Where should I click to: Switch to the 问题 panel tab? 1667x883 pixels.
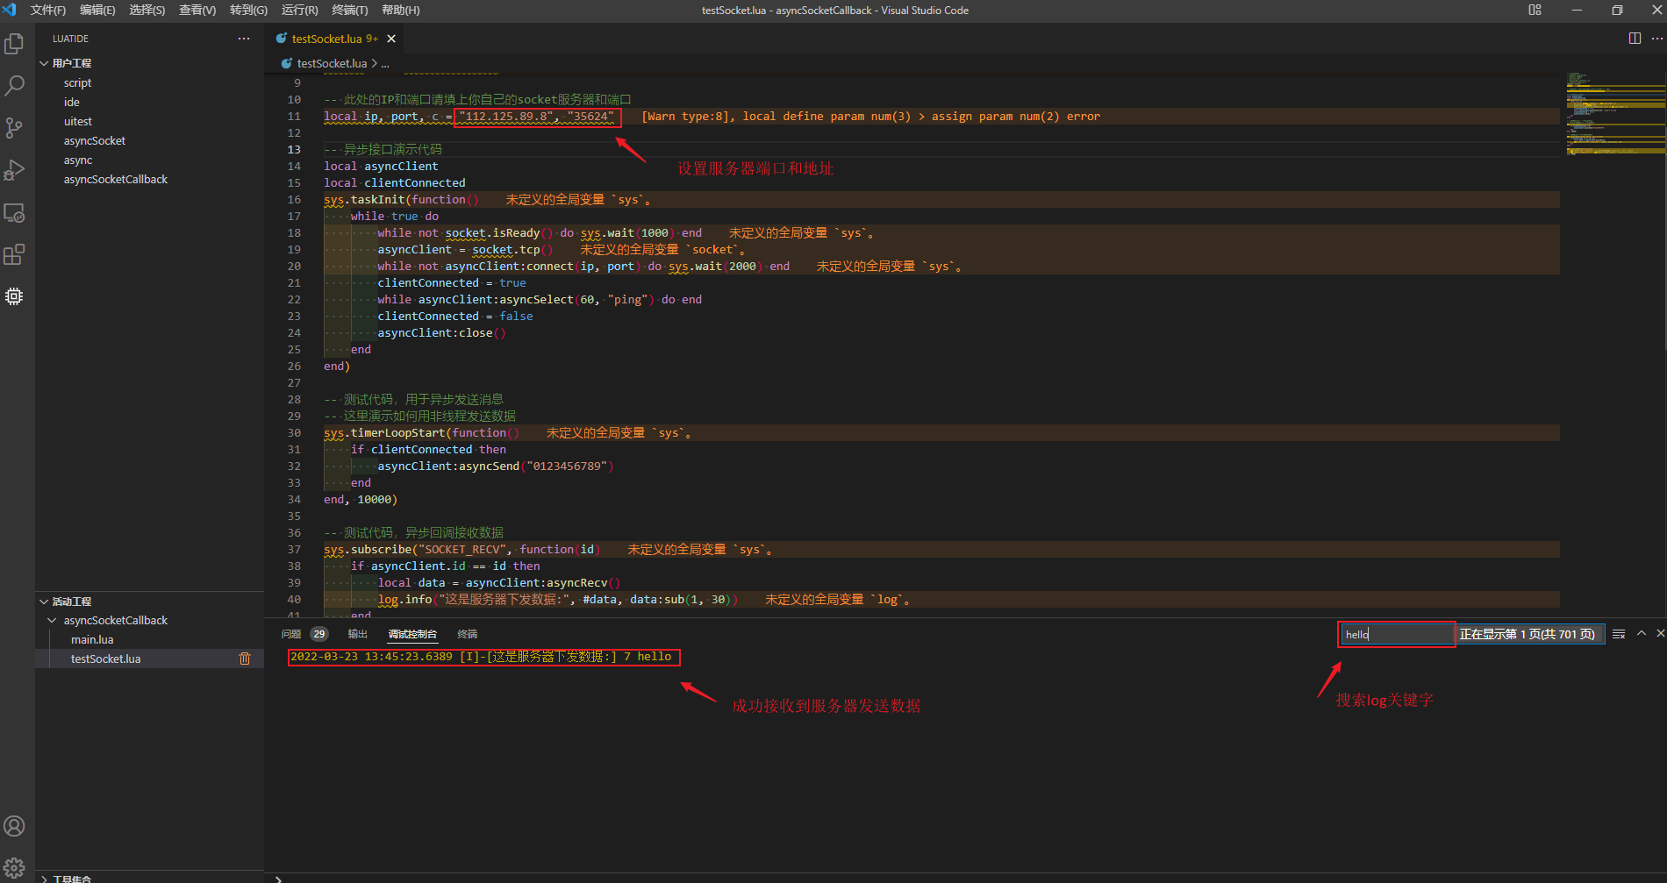[x=291, y=634]
